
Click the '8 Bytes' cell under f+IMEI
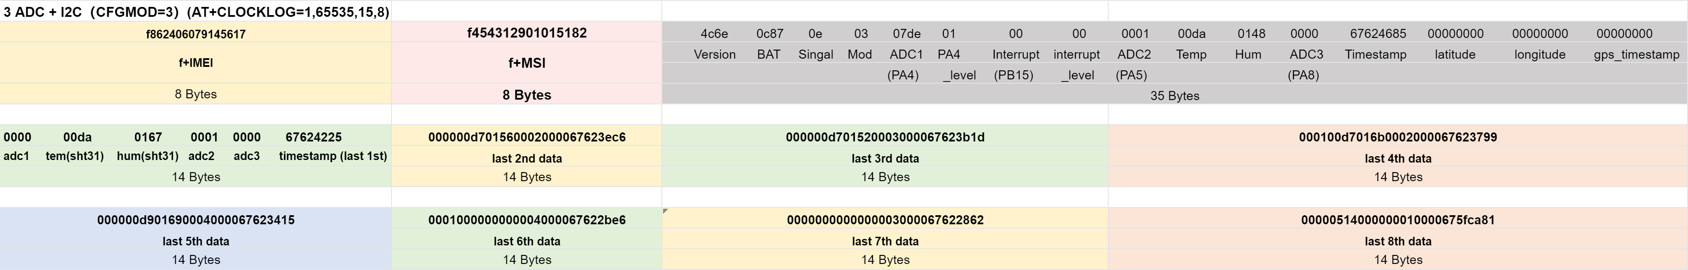pyautogui.click(x=196, y=94)
